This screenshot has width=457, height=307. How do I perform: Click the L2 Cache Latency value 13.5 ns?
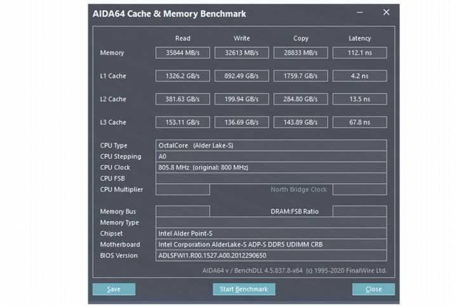tap(359, 99)
